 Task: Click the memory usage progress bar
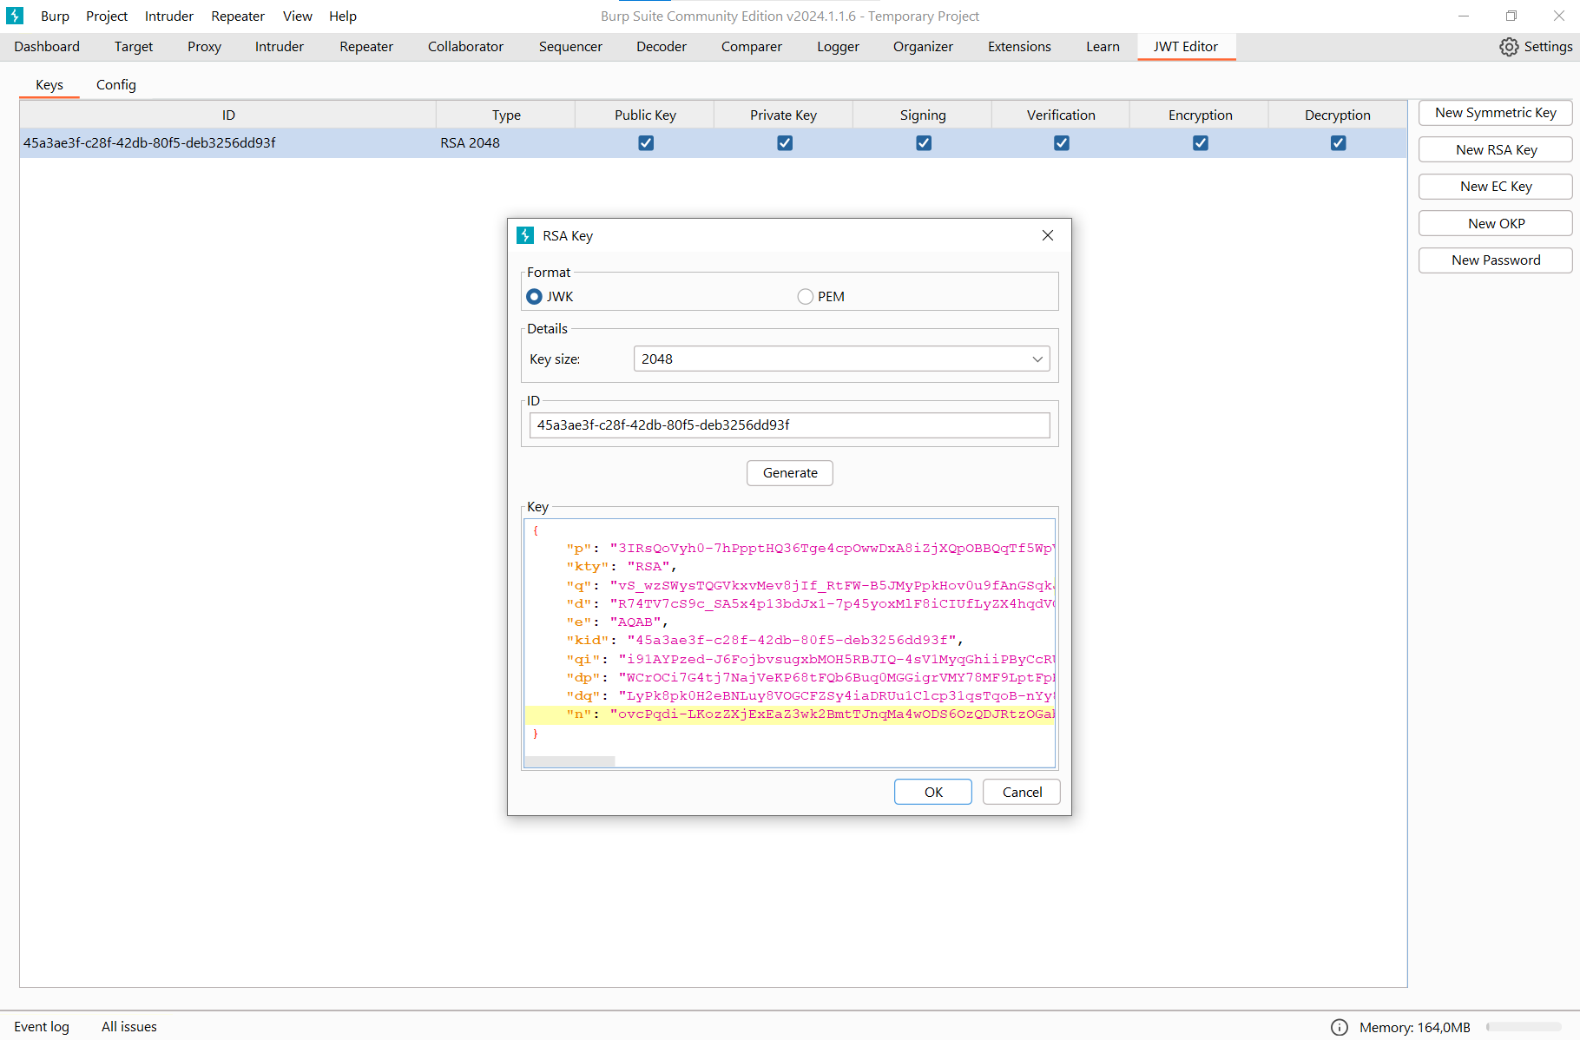point(1524,1027)
